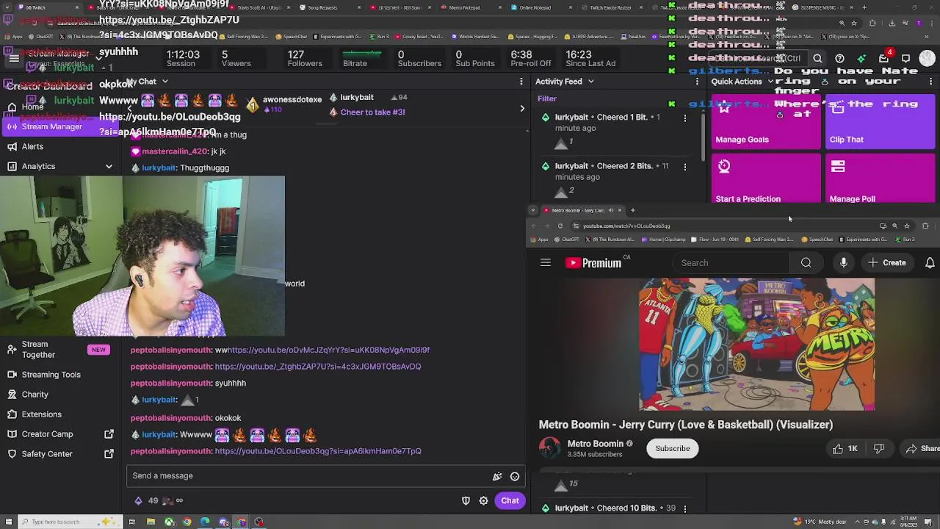Screen dimensions: 940x529
Task: Open File Explorer from the taskbar
Action: [x=151, y=522]
